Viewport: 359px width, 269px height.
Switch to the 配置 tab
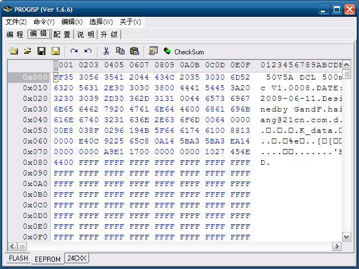coord(62,34)
